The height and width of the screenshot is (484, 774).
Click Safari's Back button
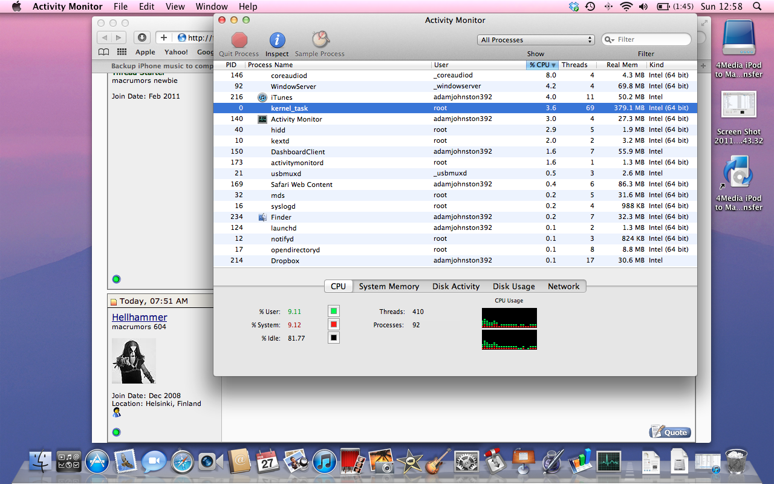(104, 38)
